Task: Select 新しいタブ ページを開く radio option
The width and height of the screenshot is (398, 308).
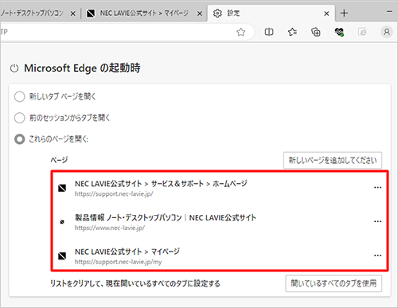Action: [x=20, y=96]
